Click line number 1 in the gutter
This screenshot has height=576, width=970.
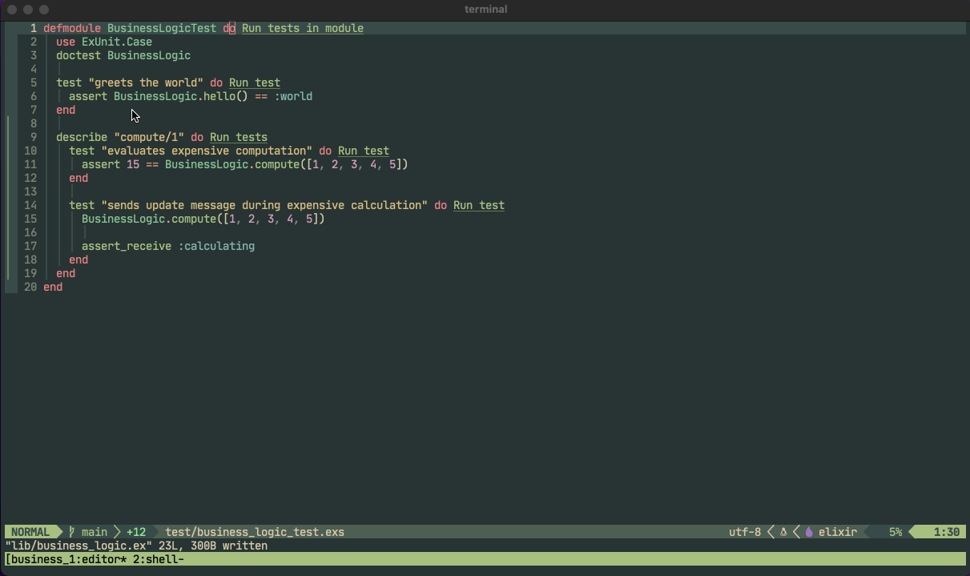tap(34, 28)
